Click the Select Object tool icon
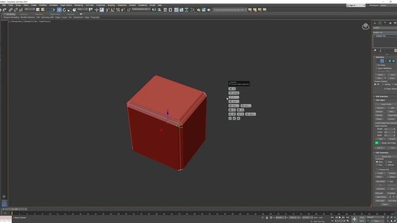397x223 pixels. click(x=37, y=10)
